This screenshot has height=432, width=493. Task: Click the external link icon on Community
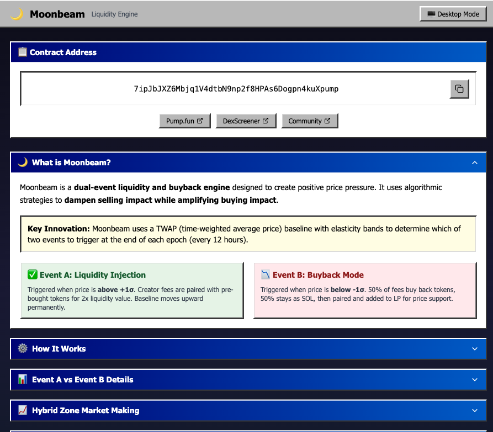coord(327,121)
